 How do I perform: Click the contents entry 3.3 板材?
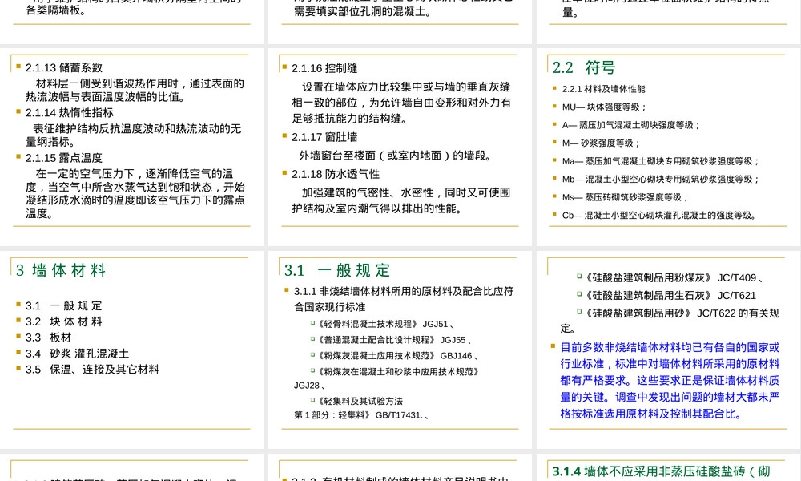click(x=49, y=338)
